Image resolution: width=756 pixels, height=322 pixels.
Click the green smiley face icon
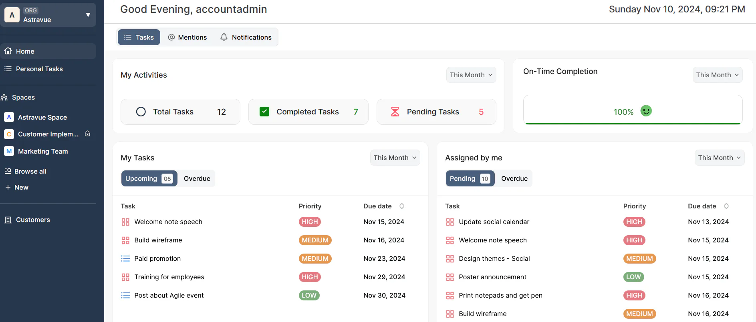(x=646, y=111)
